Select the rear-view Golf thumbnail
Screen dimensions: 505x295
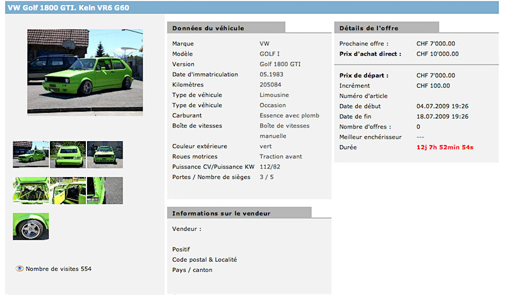click(68, 154)
